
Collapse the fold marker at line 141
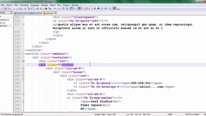coord(23,80)
